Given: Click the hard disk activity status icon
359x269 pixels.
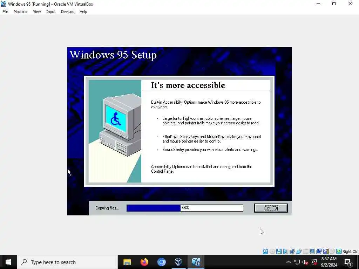Looking at the screenshot, I should [265, 251].
